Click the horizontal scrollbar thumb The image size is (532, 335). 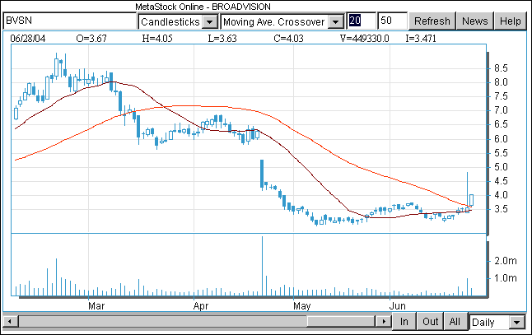click(x=341, y=321)
